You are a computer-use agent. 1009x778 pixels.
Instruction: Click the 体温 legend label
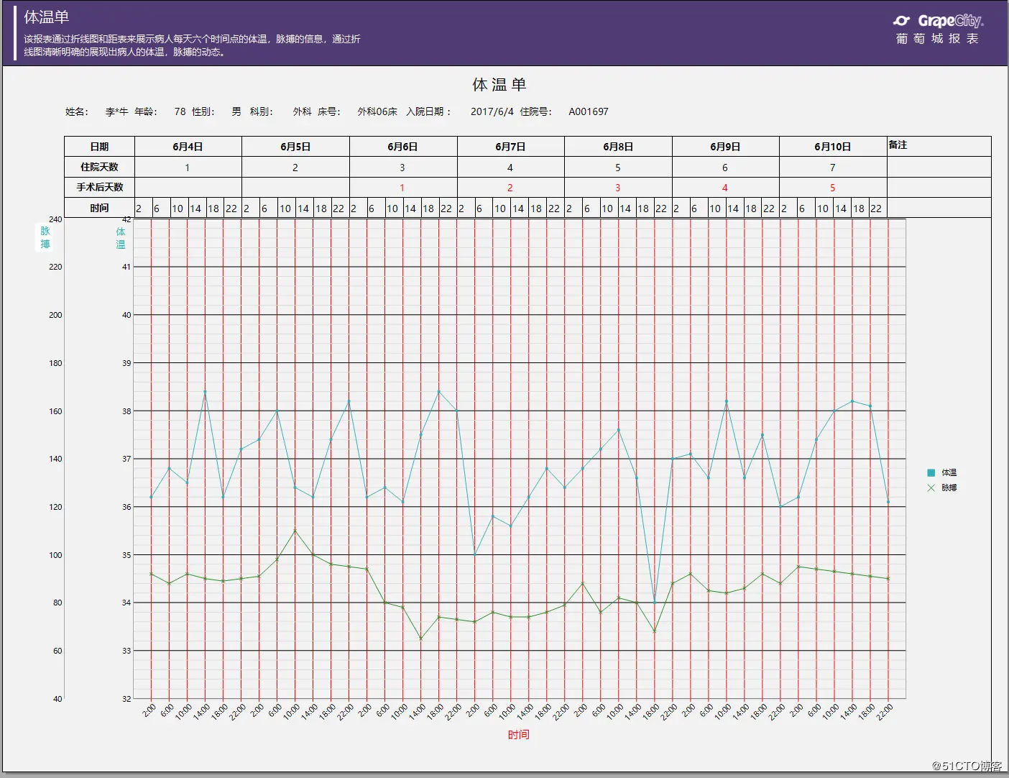click(x=949, y=472)
